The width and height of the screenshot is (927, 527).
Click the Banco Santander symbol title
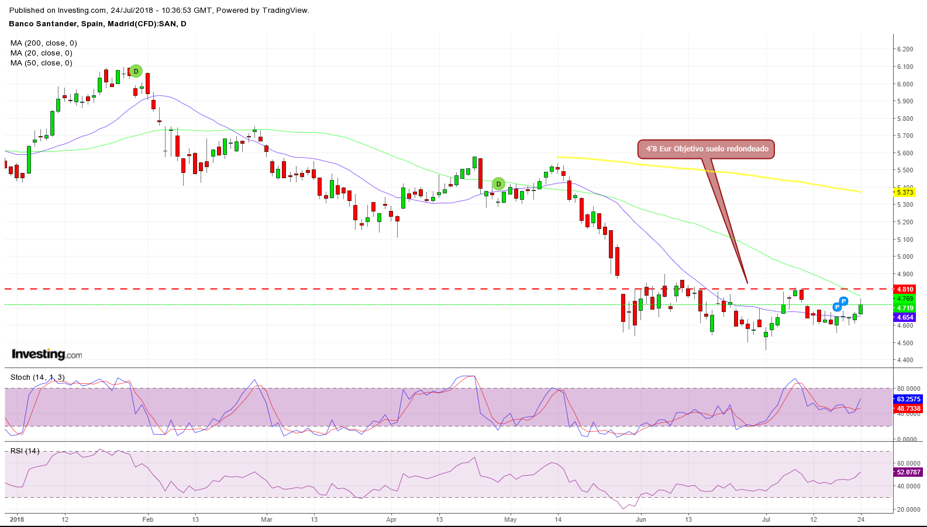(98, 24)
